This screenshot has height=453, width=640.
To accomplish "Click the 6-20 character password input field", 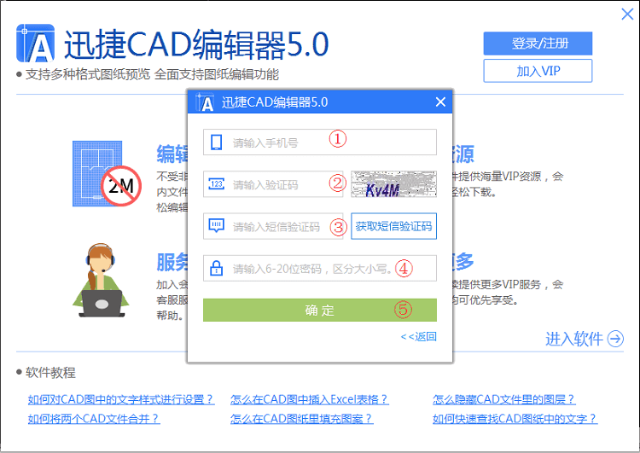I will click(320, 268).
